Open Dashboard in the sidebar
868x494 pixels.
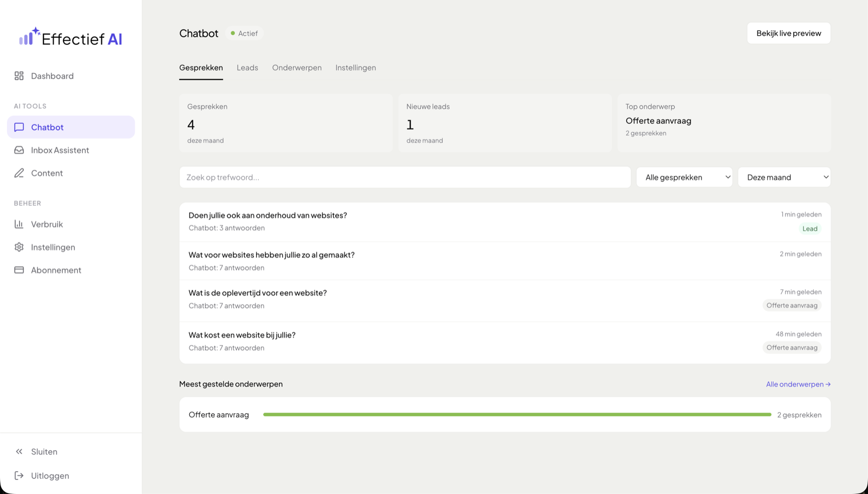coord(71,76)
